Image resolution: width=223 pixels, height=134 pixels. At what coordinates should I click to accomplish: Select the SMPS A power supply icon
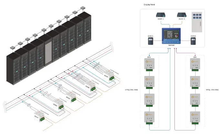pyautogui.click(x=150, y=40)
